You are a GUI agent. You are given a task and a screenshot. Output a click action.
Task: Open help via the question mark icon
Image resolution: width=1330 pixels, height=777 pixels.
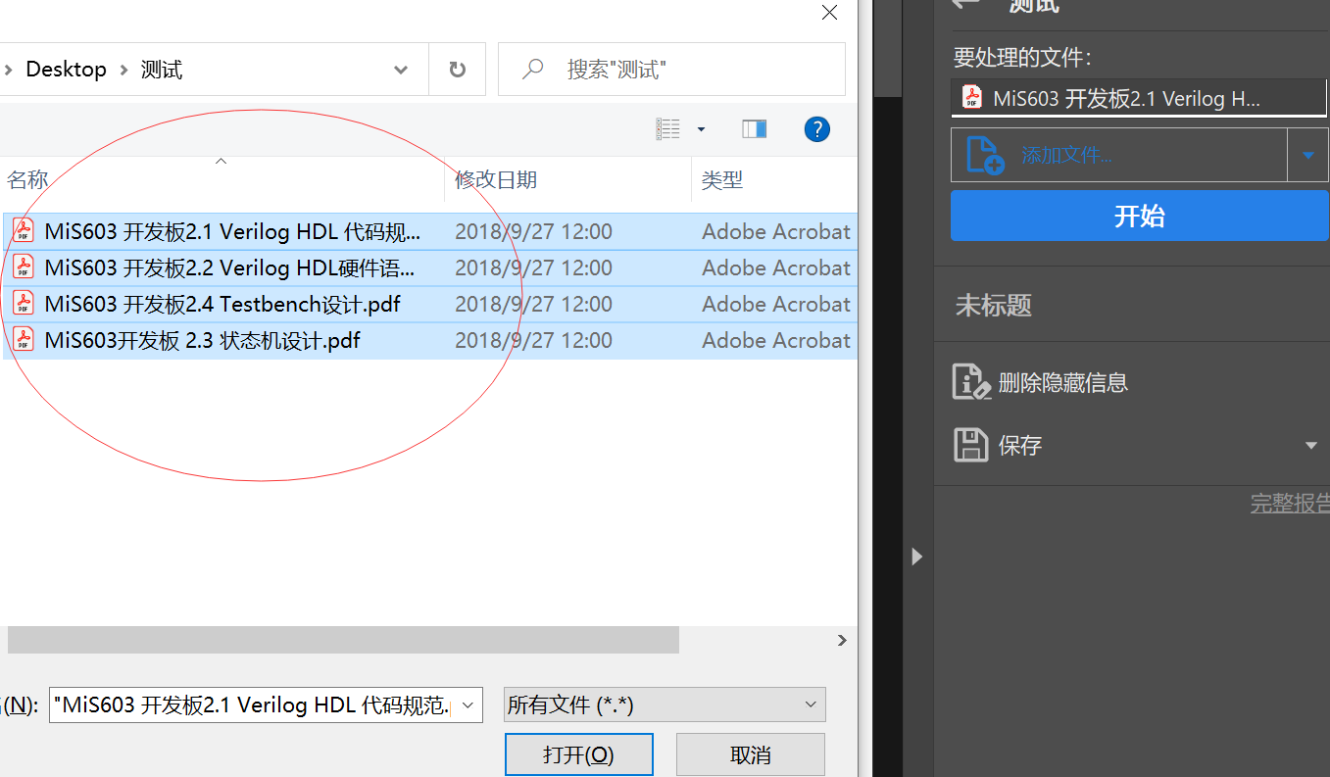click(816, 128)
